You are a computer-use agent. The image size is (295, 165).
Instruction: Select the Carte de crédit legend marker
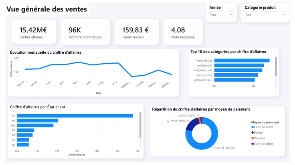[253, 127]
